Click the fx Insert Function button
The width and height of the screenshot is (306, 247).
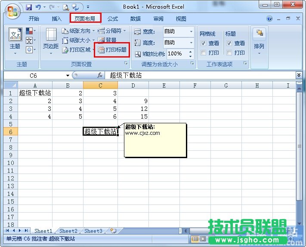coord(100,75)
